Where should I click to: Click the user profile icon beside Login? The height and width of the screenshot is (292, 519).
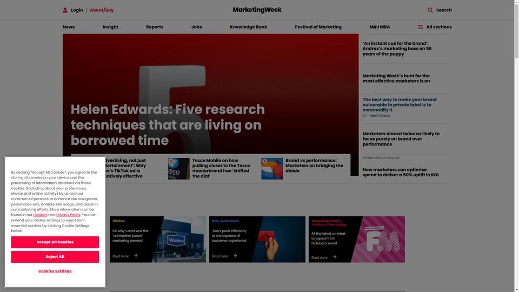[x=65, y=10]
